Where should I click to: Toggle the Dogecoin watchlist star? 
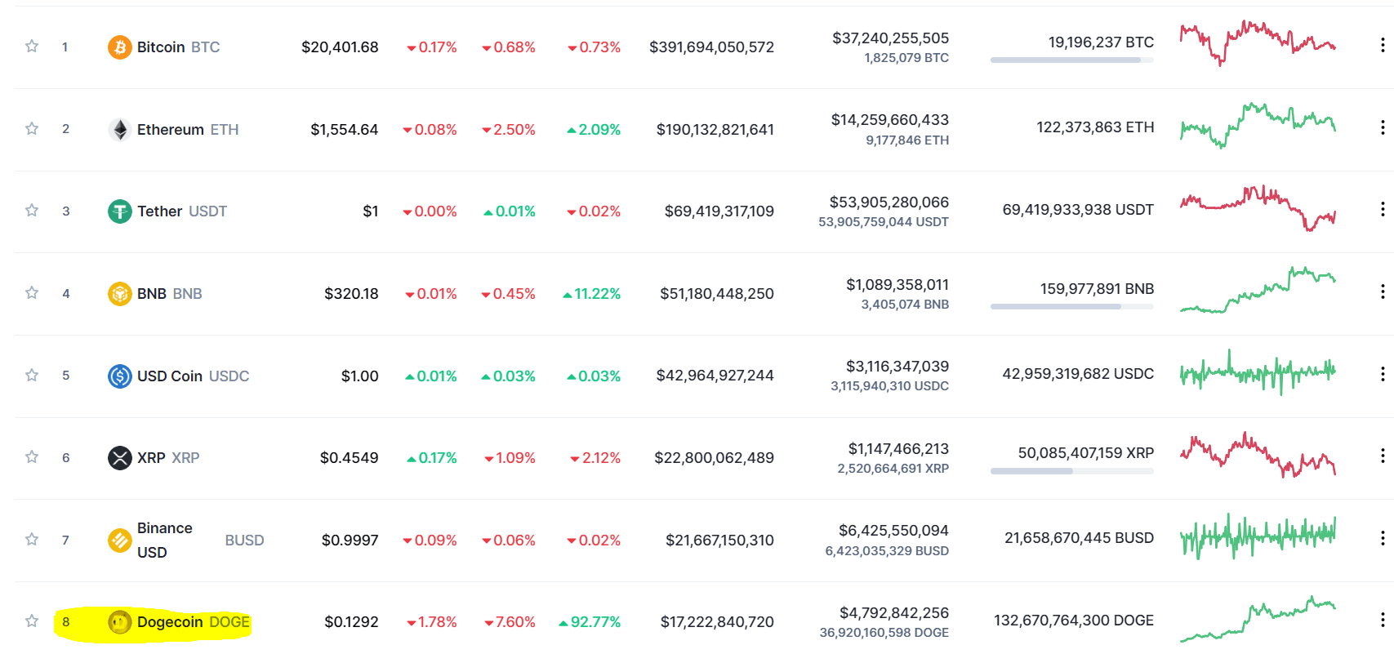tap(32, 621)
